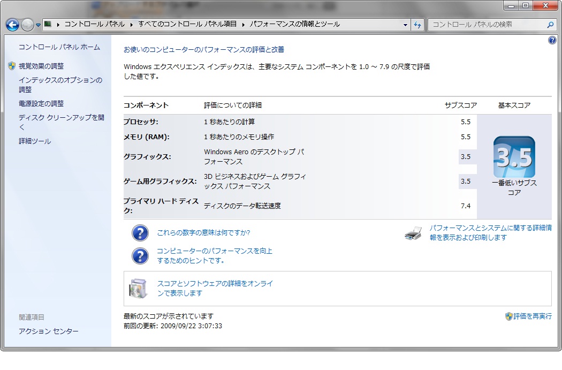Open 詳細ツール link
The image size is (562, 370).
click(35, 141)
